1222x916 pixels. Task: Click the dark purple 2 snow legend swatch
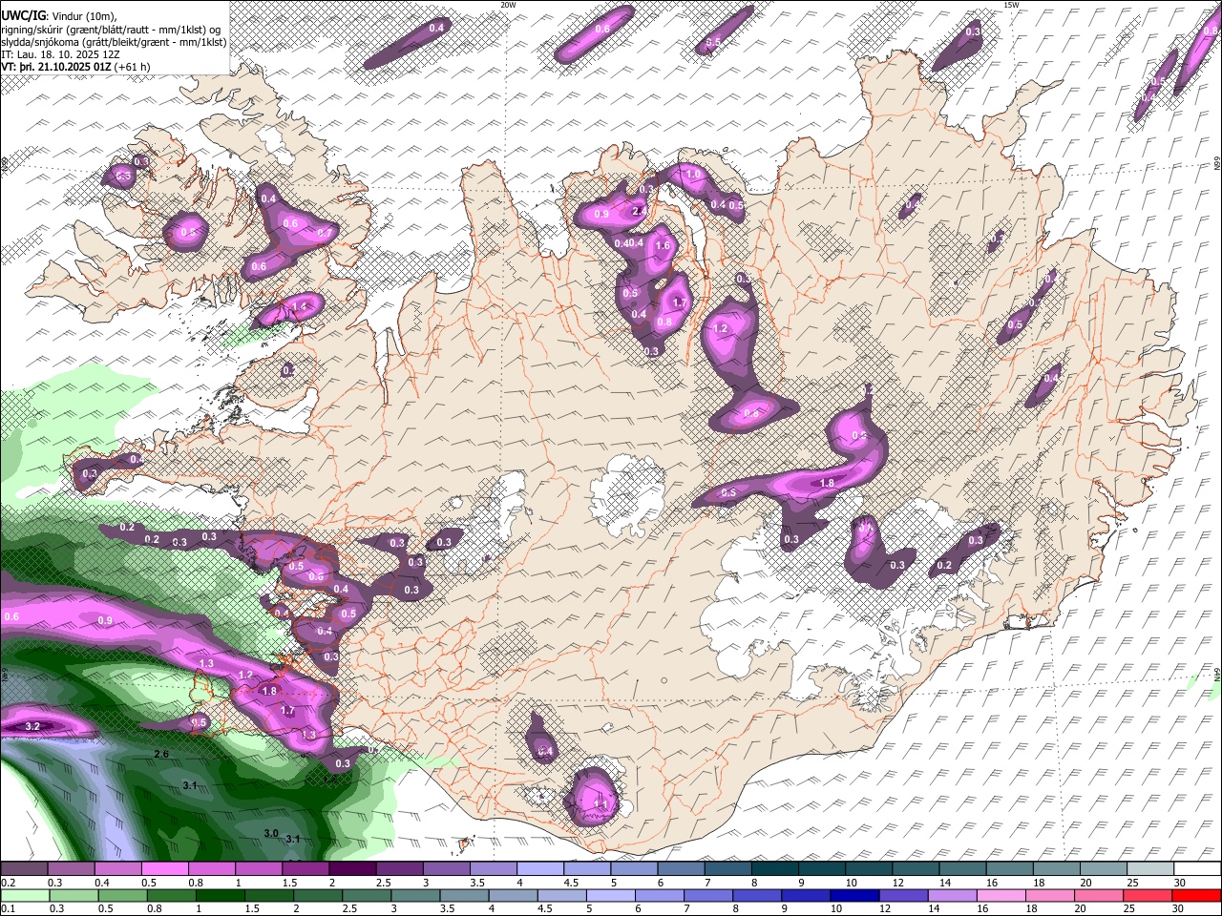coord(350,870)
